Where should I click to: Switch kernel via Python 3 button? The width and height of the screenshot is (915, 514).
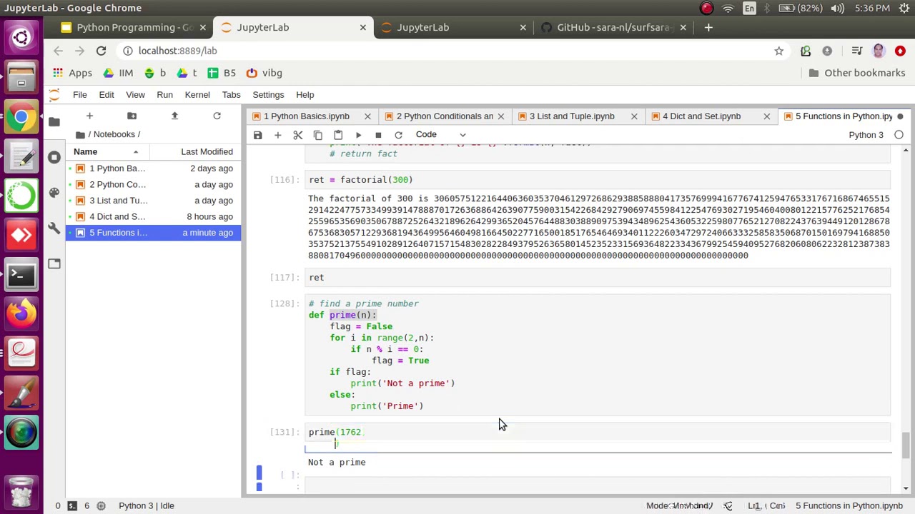coord(866,135)
